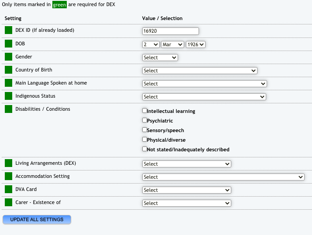This screenshot has height=235, width=312.
Task: Click the green indicator beside Gender
Action: tap(8, 57)
